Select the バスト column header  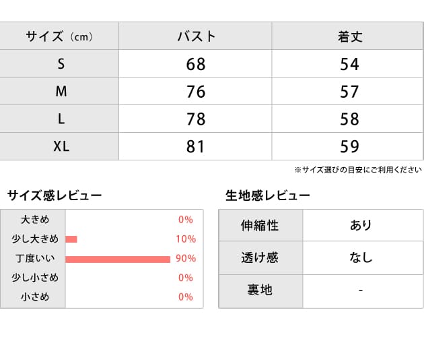195,36
